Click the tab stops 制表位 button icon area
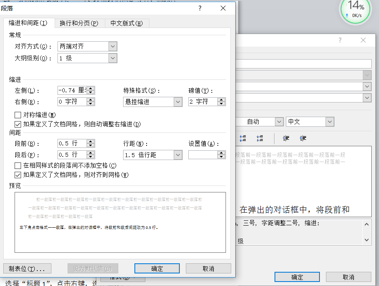379x286 pixels. pyautogui.click(x=27, y=268)
